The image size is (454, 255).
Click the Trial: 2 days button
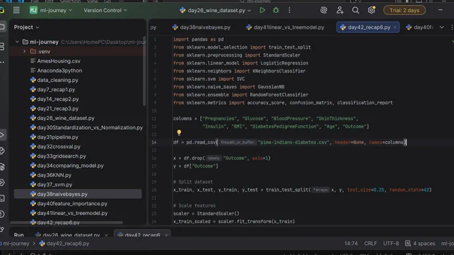(405, 10)
